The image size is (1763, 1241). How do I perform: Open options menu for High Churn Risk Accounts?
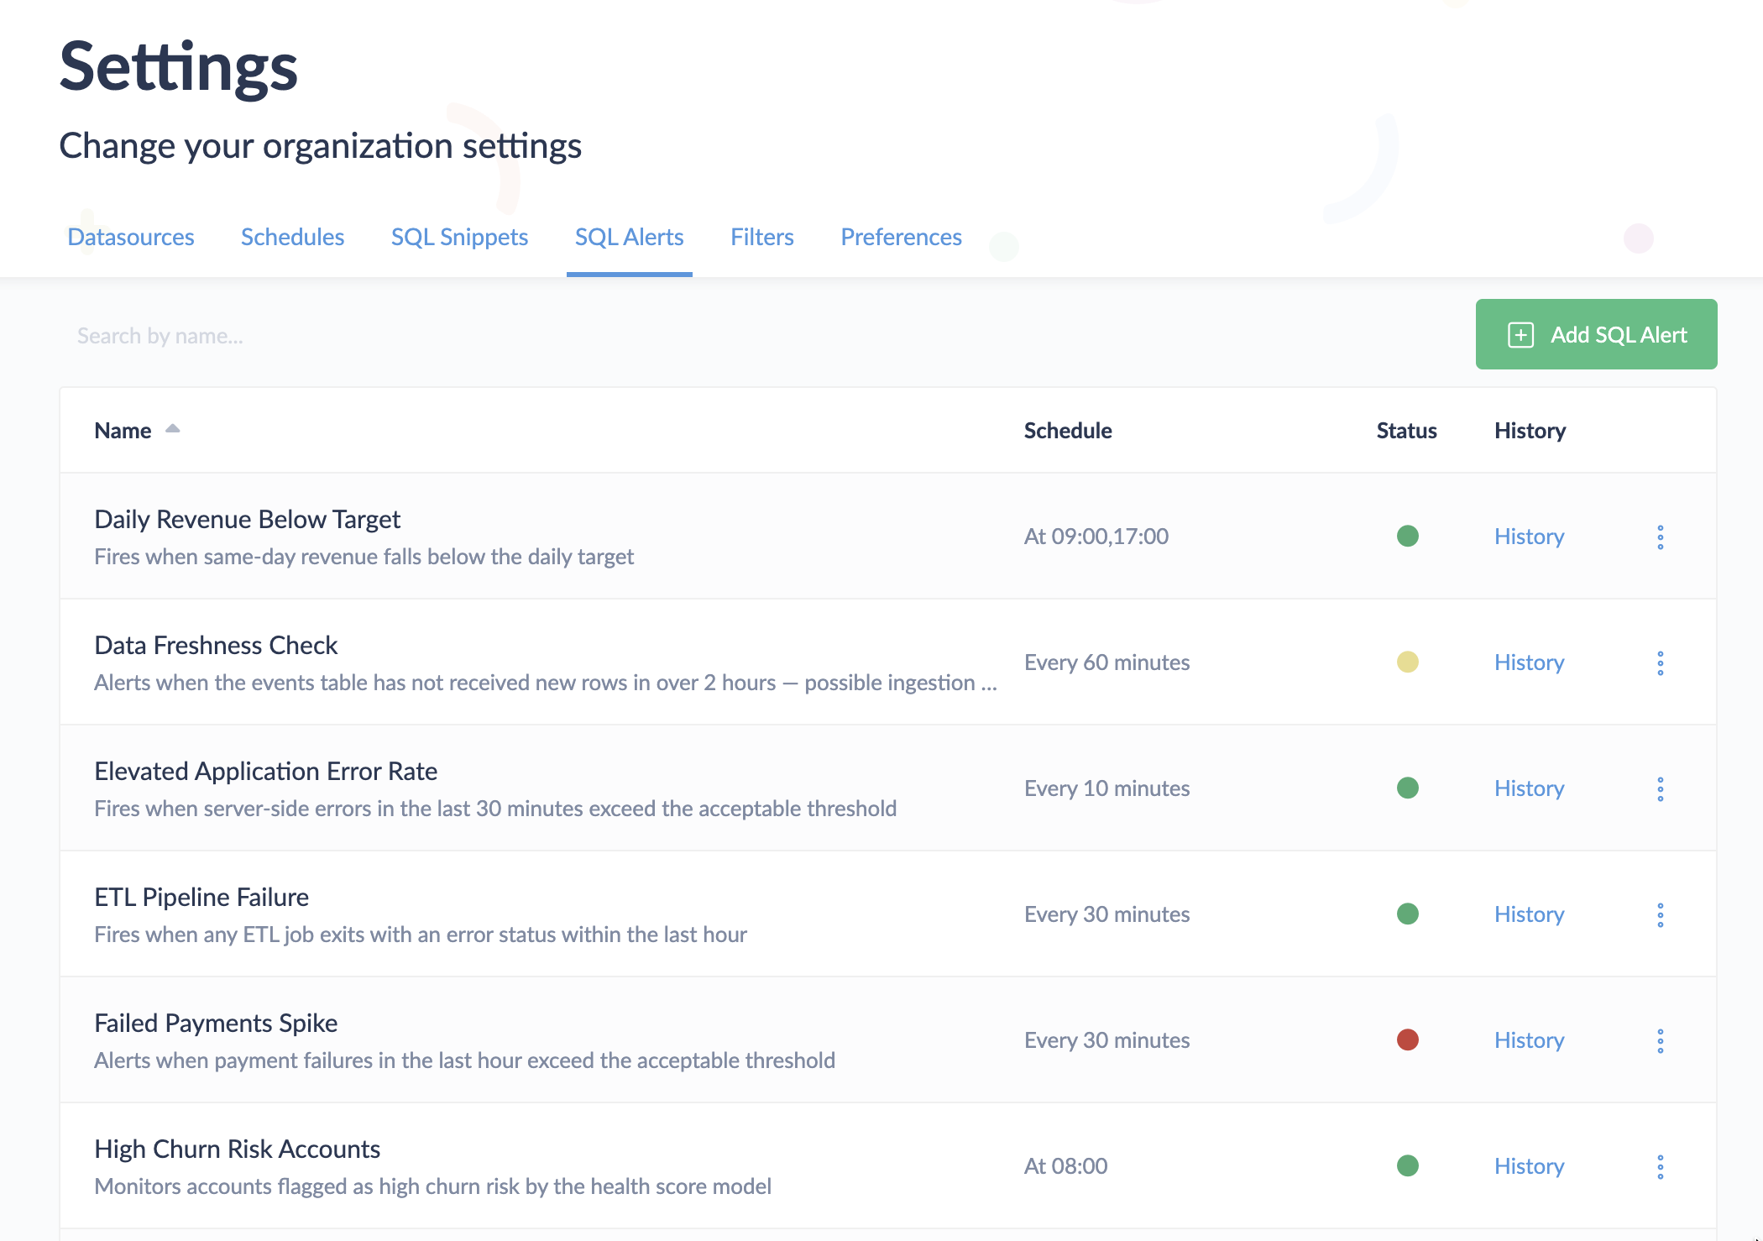[1660, 1167]
